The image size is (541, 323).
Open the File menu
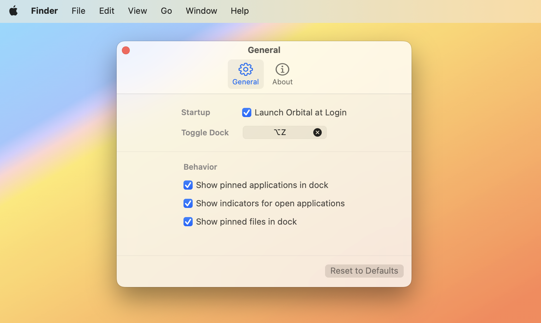[x=79, y=11]
